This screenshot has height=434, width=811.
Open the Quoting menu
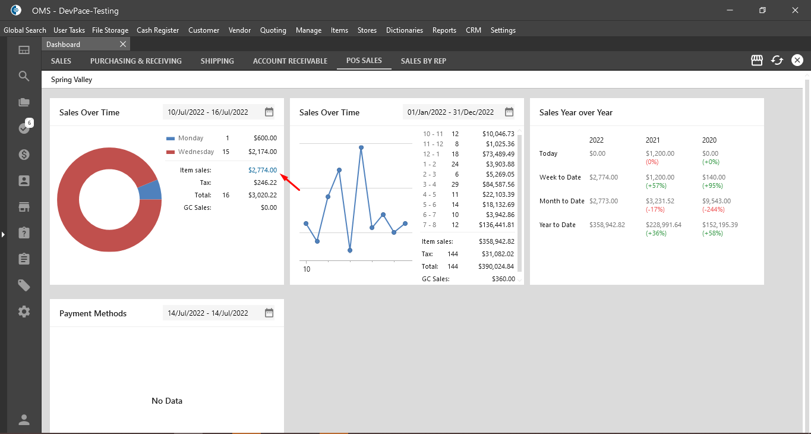[273, 30]
